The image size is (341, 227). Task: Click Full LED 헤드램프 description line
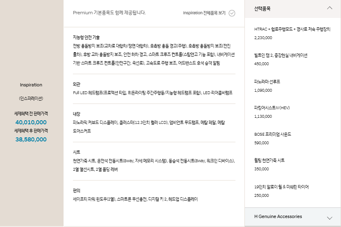pos(153,93)
